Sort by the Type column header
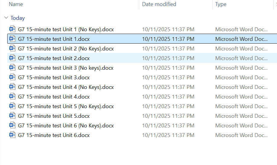The image size is (277, 165). [221, 4]
